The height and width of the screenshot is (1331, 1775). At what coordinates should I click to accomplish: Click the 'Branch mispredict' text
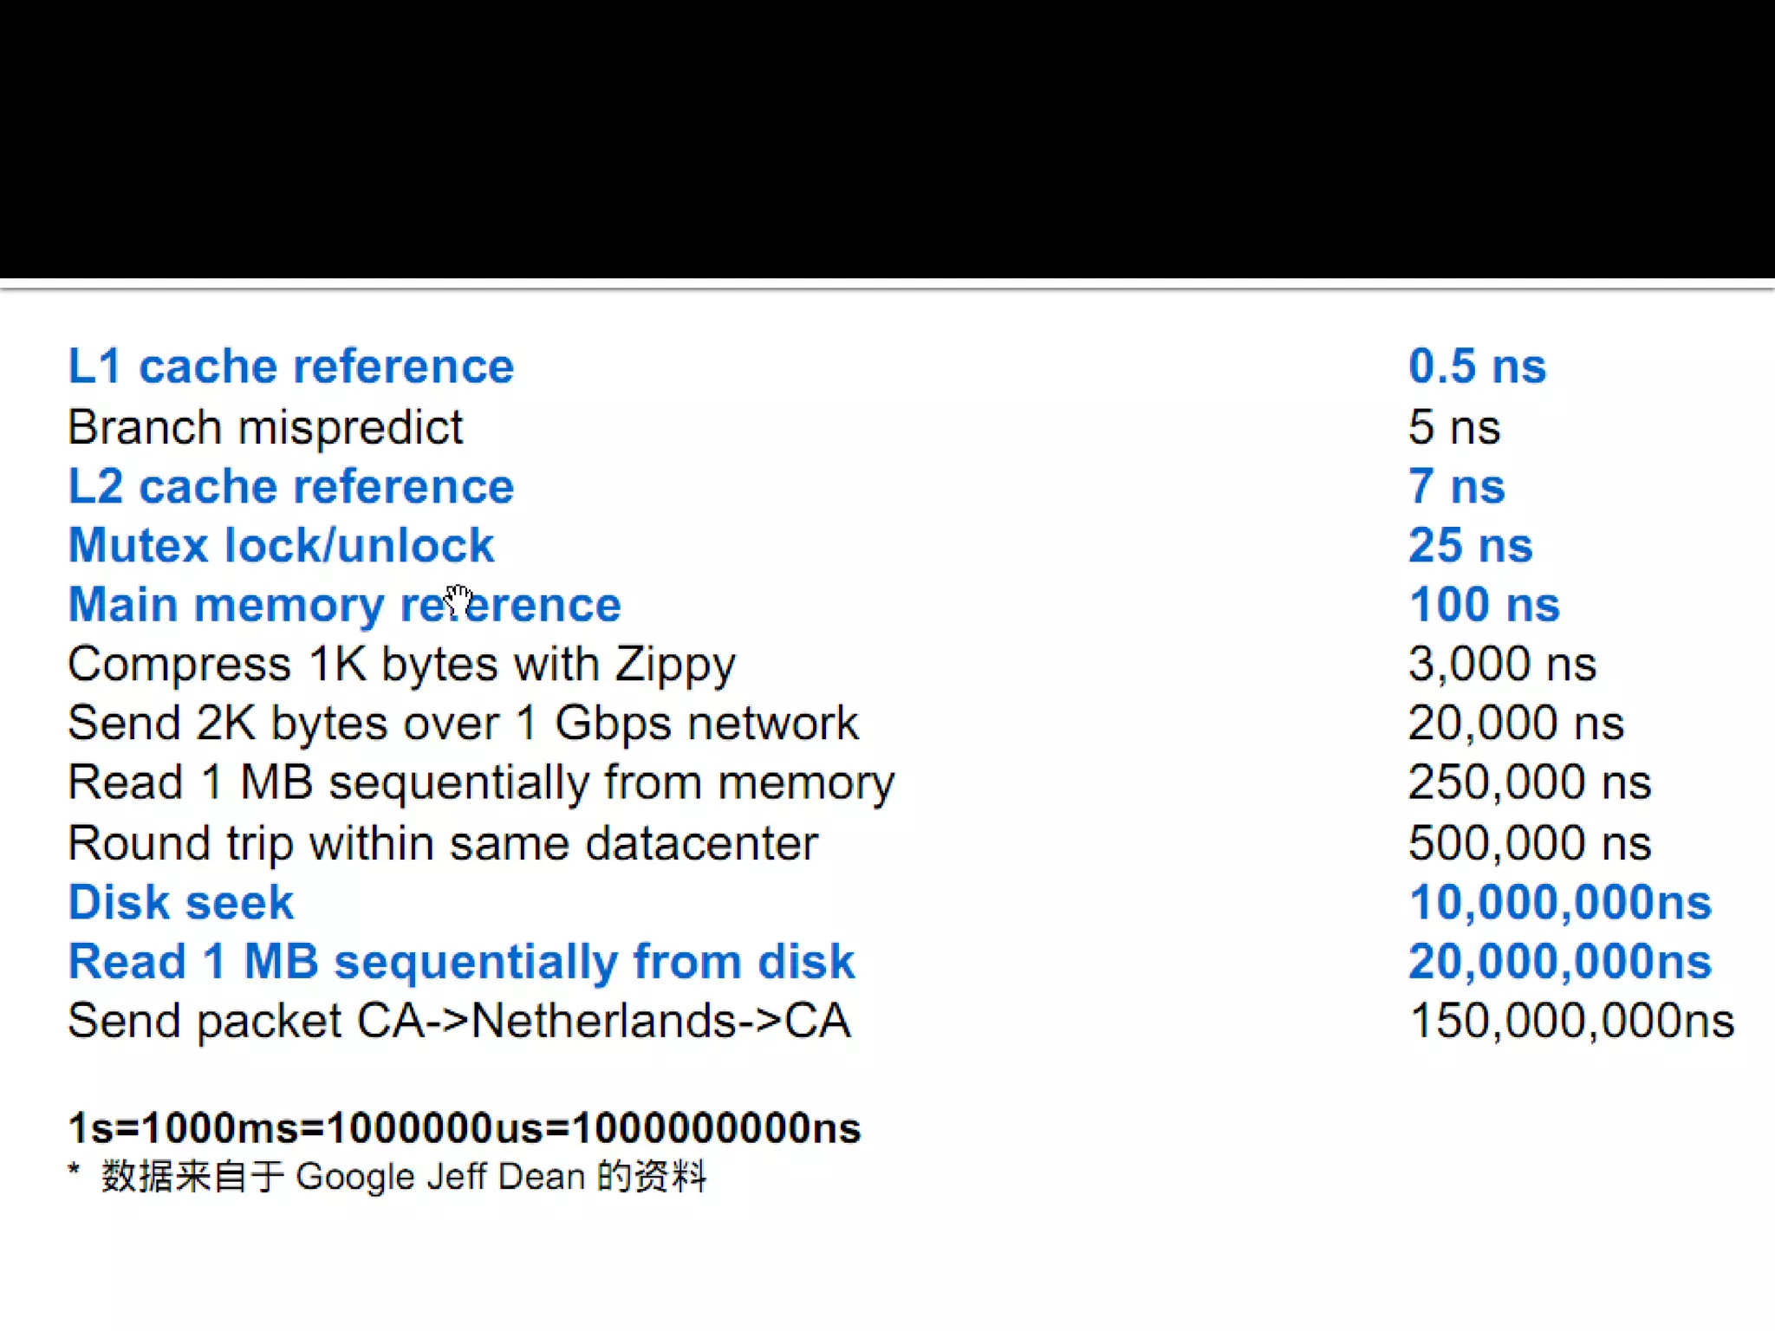[x=264, y=427]
